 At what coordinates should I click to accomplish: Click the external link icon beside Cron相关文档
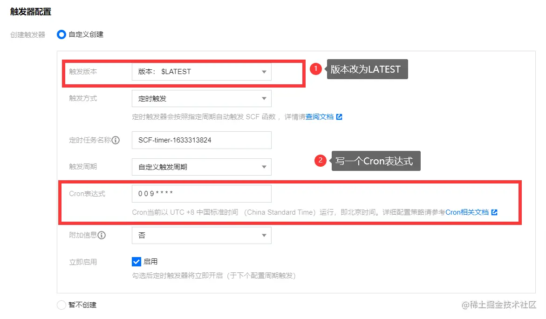(494, 212)
